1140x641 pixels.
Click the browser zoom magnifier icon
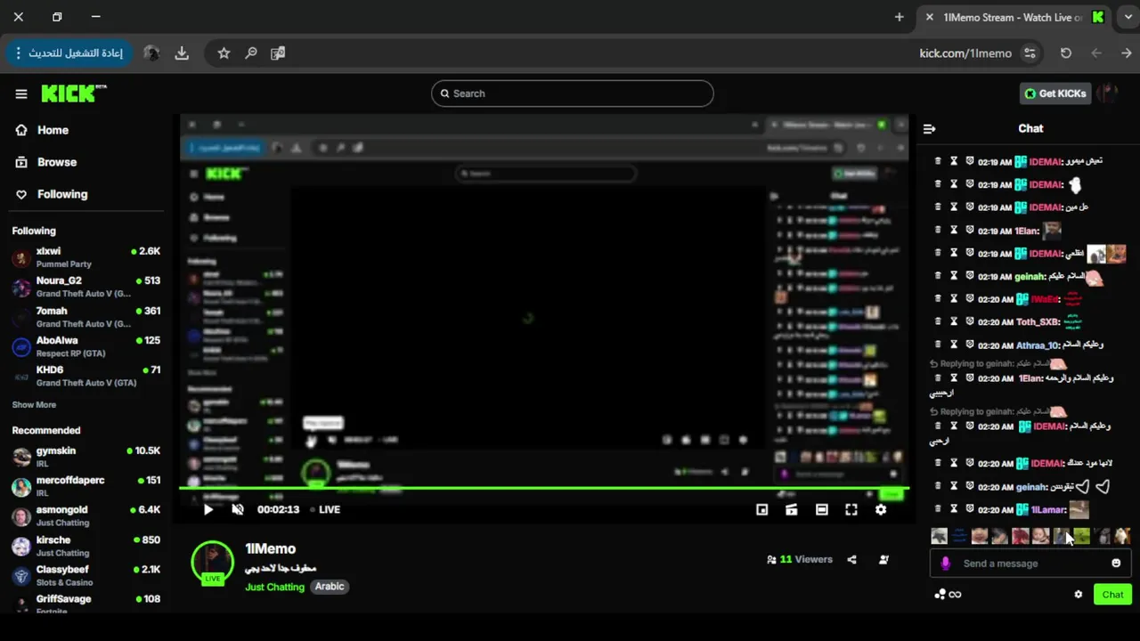tap(251, 53)
